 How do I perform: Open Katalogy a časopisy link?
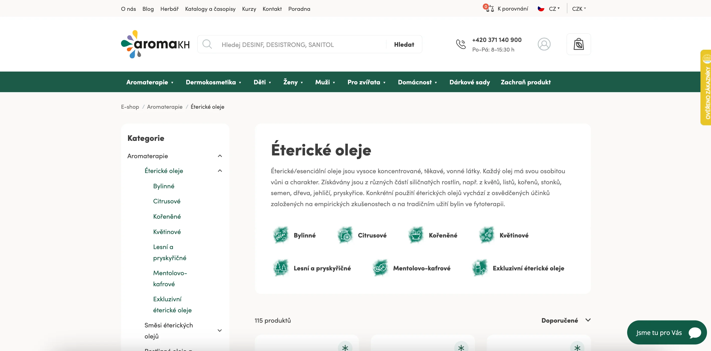coord(210,9)
